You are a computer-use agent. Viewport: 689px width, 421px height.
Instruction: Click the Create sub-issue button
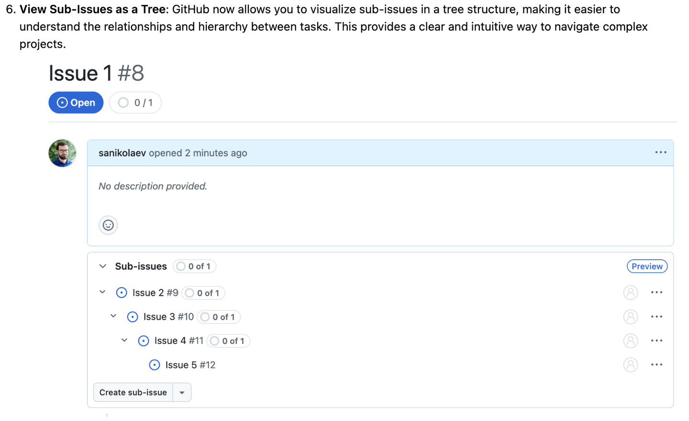click(133, 393)
